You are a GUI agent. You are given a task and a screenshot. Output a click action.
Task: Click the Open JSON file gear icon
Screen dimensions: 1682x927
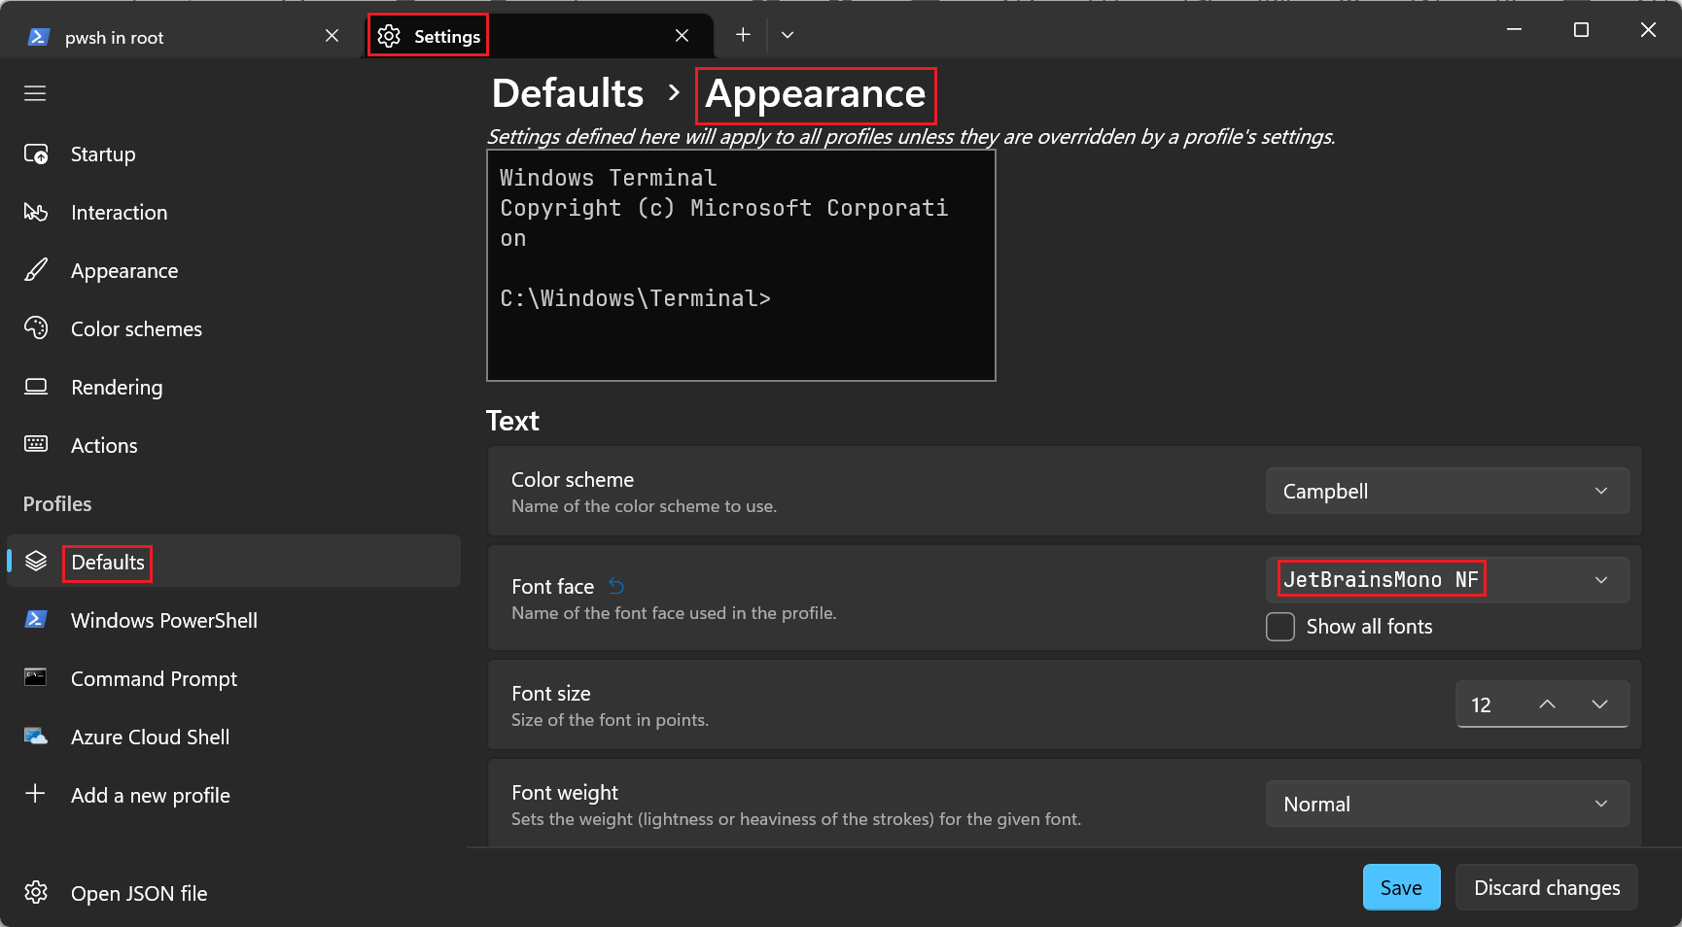(36, 892)
